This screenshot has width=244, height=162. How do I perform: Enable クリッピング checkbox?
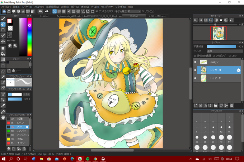213,56
